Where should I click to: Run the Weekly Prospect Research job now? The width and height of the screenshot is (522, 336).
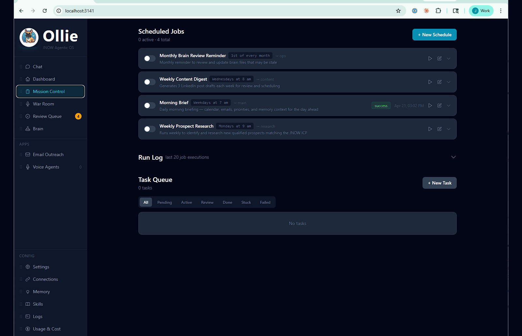coord(430,129)
